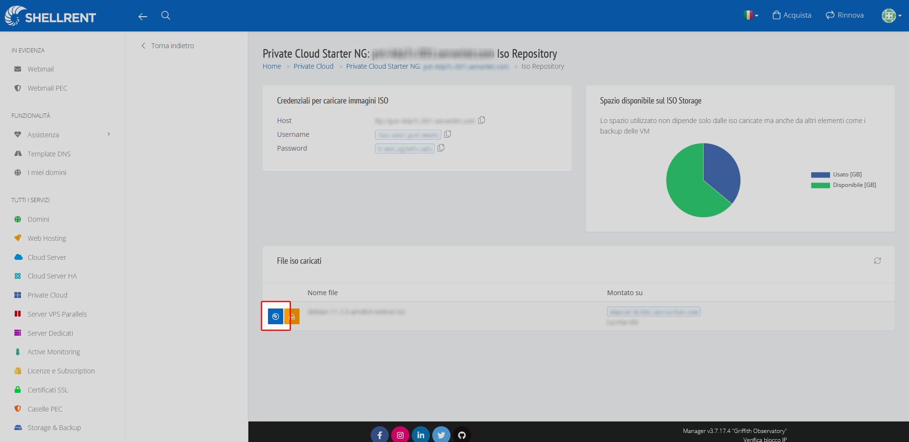Click the Caselle PEC shield icon

(18, 409)
